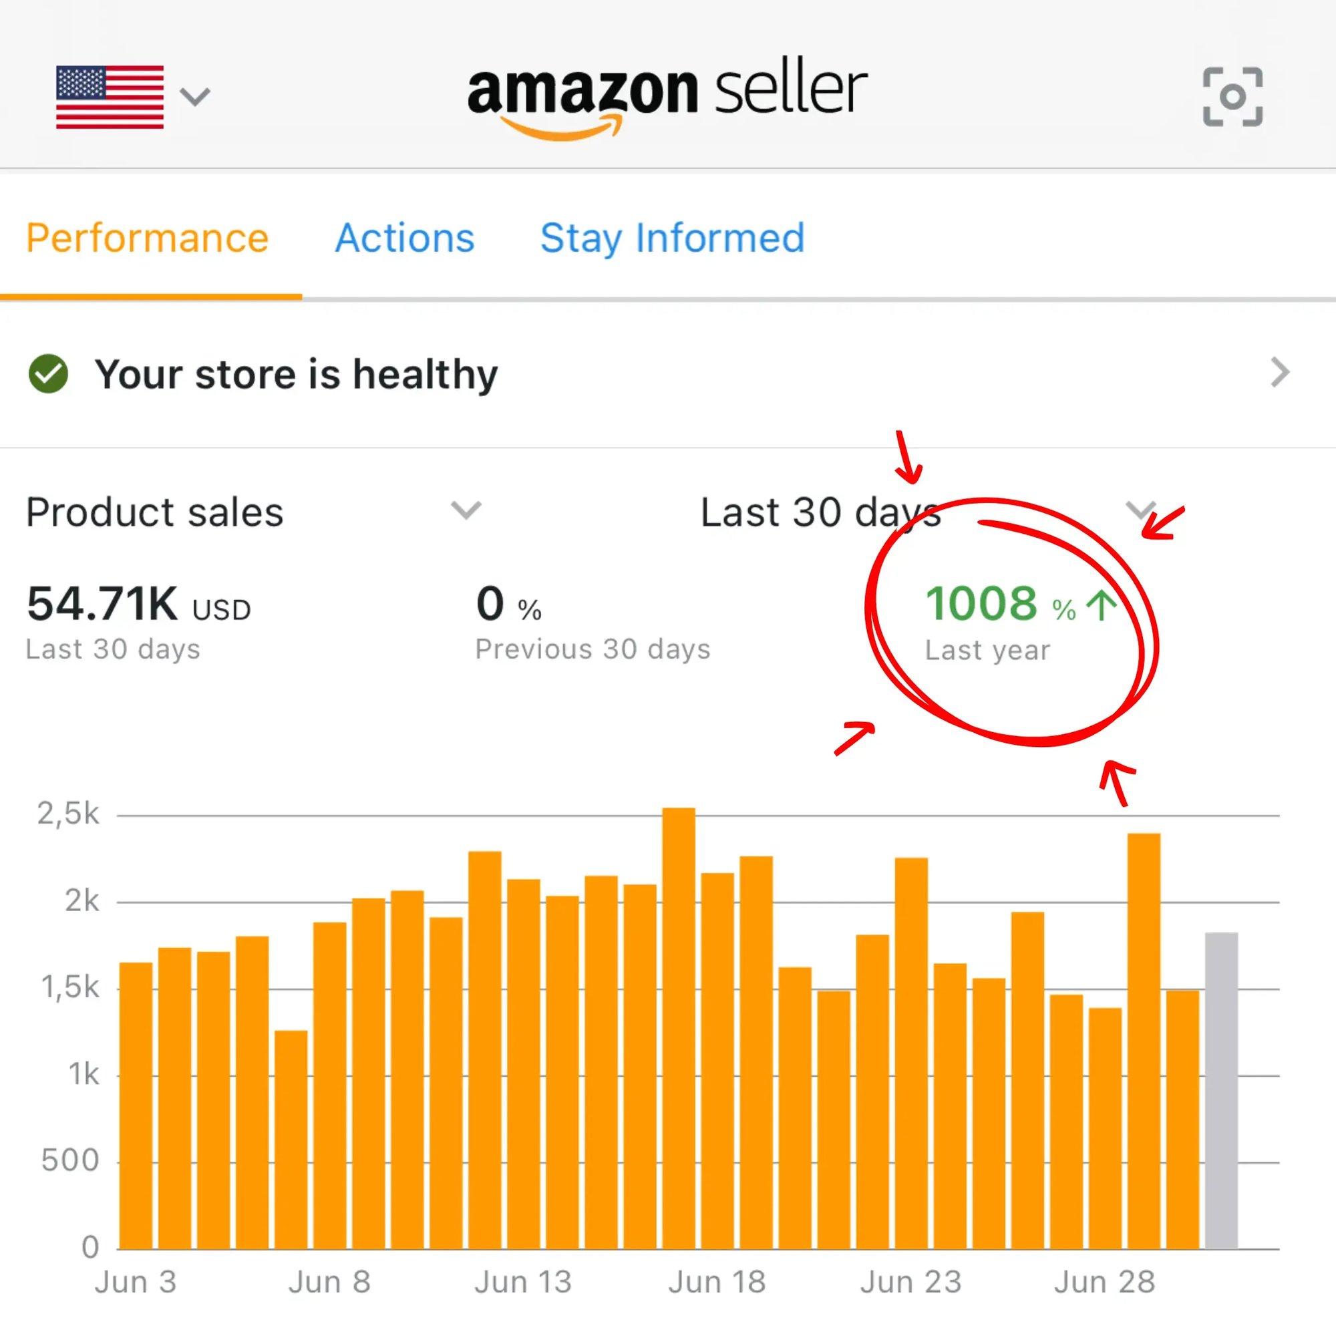Viewport: 1336px width, 1336px height.
Task: Tap the barcode scan camera icon
Action: click(1232, 97)
